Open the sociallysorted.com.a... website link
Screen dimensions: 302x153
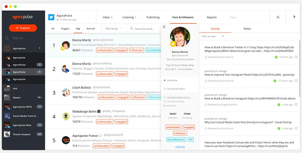(x=179, y=97)
